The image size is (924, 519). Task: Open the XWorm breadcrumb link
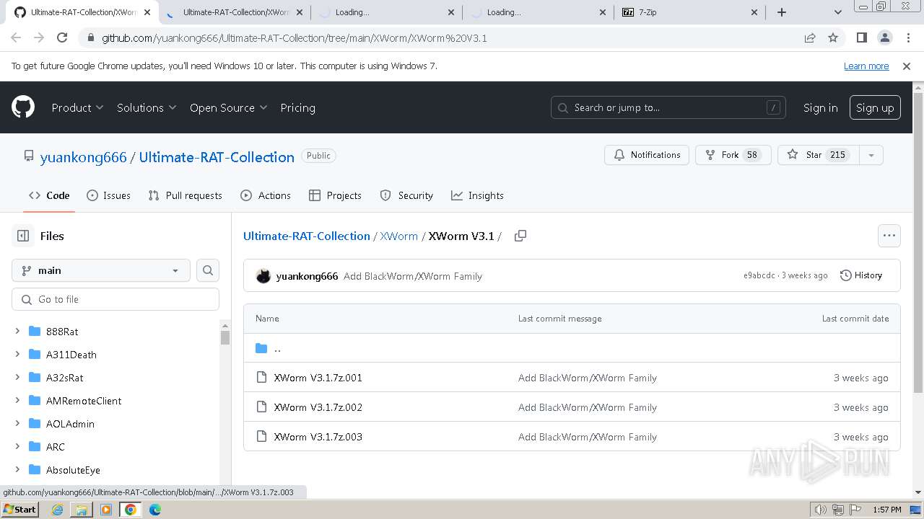[x=399, y=236]
